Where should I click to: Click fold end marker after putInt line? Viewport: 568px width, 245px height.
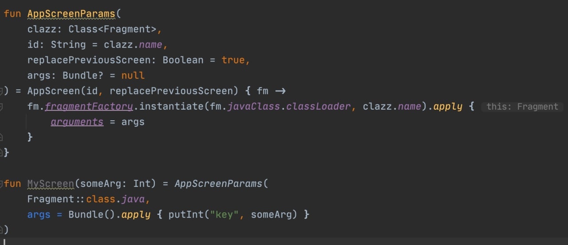(x=1, y=229)
